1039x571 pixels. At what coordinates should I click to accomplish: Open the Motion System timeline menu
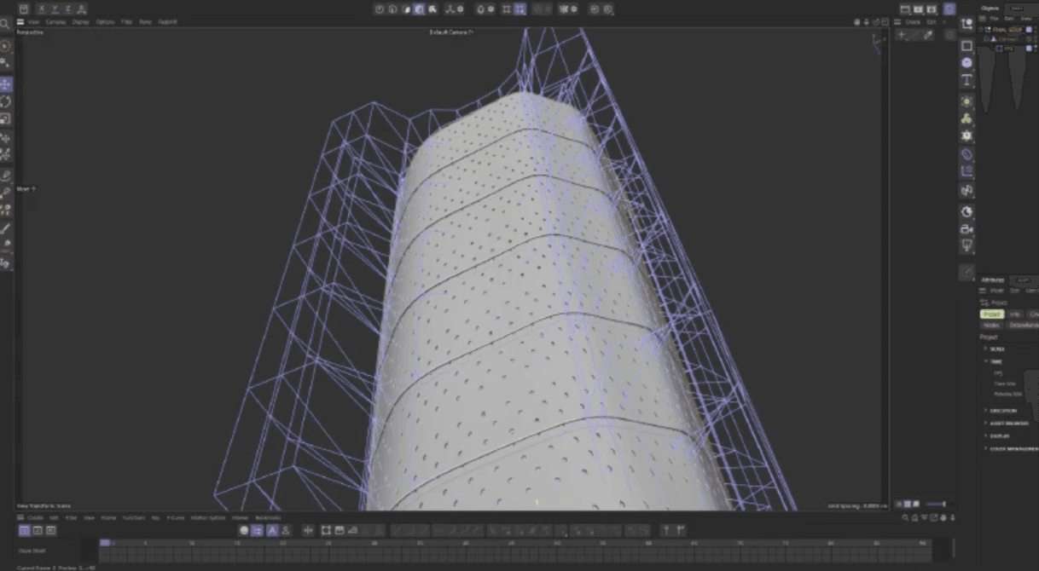click(208, 517)
